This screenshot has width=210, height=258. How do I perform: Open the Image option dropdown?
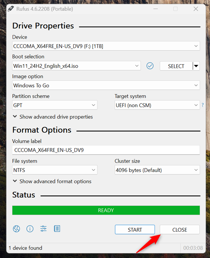point(106,85)
